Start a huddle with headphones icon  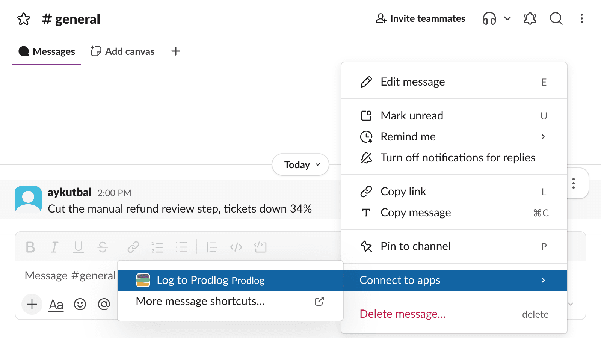click(x=489, y=18)
